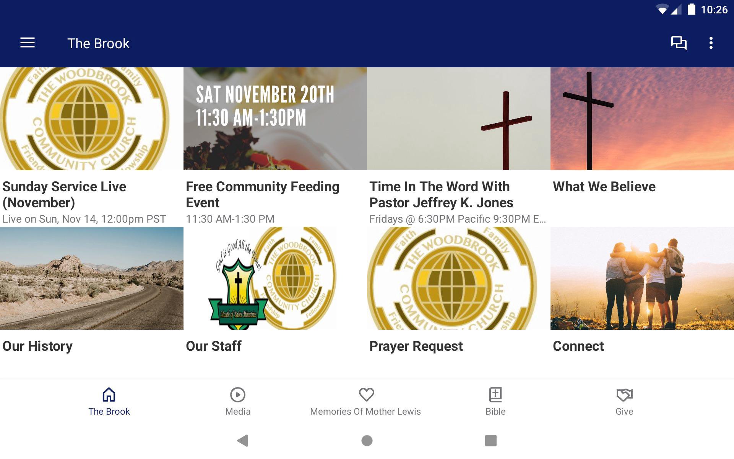Tap the Android home circle button

tap(367, 441)
